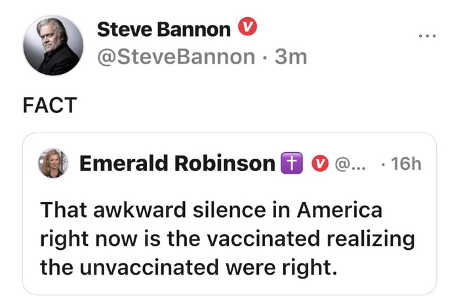Click the line 'That awkward silence in America'
This screenshot has height=297, width=459.
click(210, 210)
